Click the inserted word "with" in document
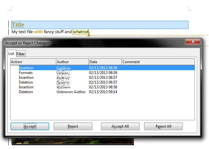The height and width of the screenshot is (149, 209). click(38, 32)
